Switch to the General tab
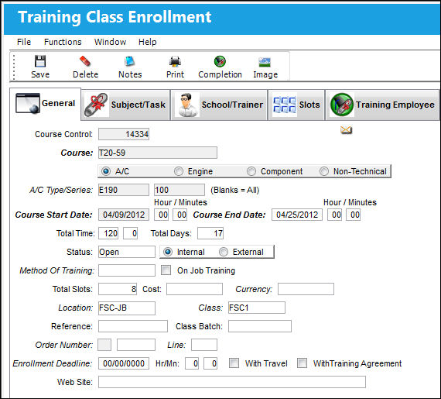Screen dimensions: 441x399 (x=46, y=103)
